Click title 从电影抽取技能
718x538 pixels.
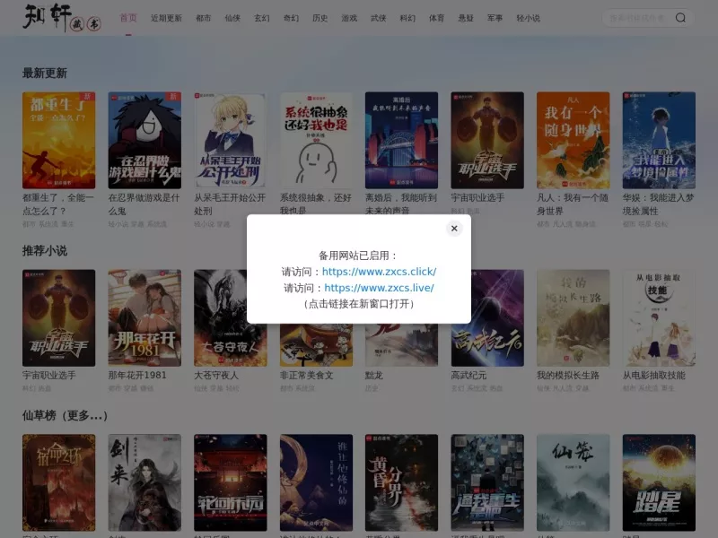click(654, 375)
